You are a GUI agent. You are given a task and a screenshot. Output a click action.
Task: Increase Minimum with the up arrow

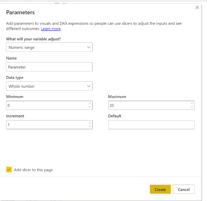[x=90, y=104]
